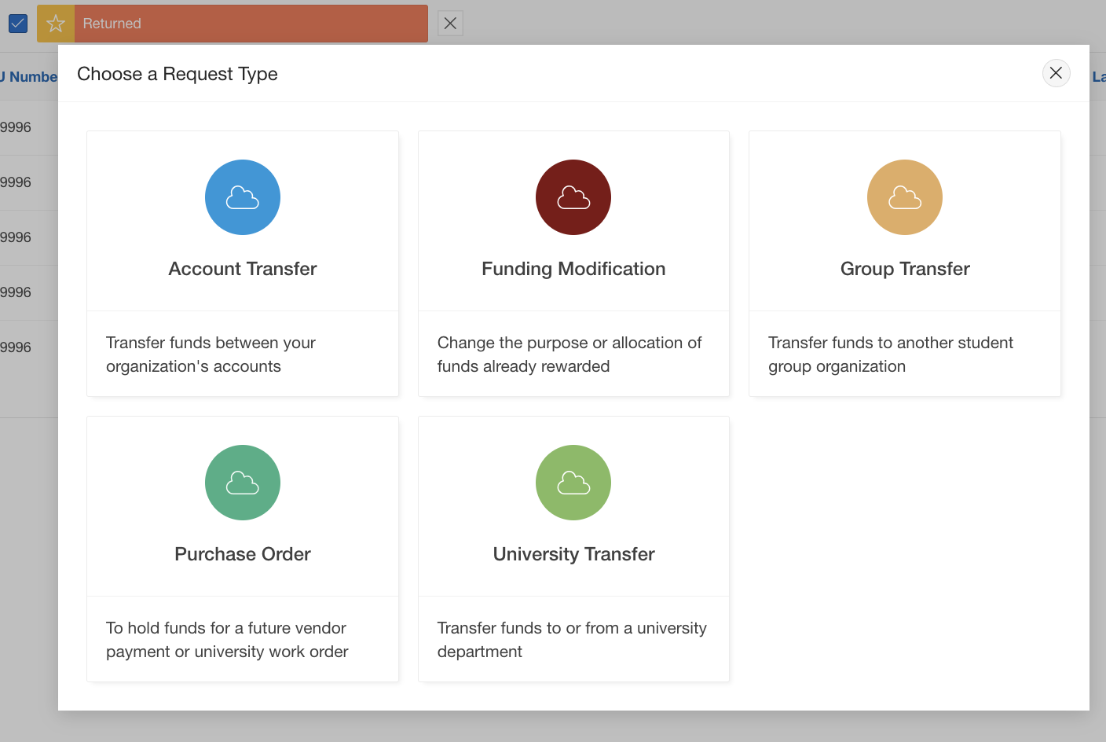Viewport: 1106px width, 742px height.
Task: Open the Purchase Order request type title
Action: 243,554
